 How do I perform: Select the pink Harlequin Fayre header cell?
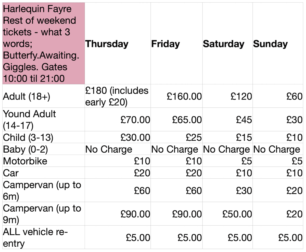(x=44, y=43)
